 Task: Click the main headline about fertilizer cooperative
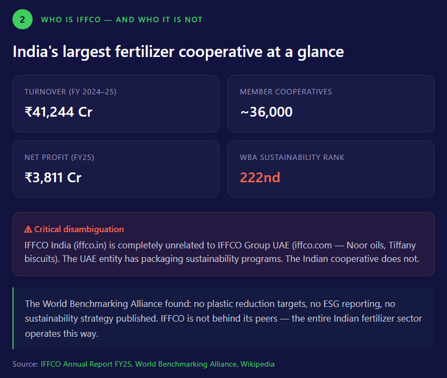point(178,52)
